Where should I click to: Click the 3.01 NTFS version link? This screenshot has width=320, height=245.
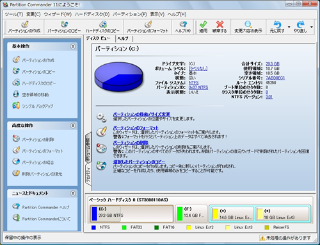[269, 97]
